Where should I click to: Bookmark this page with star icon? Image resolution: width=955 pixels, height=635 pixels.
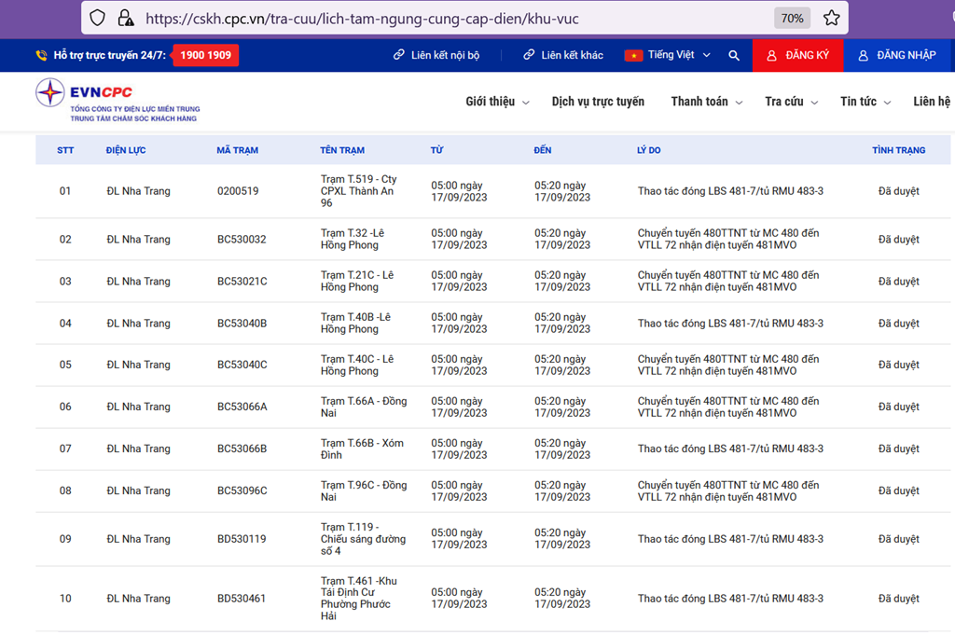click(x=831, y=18)
